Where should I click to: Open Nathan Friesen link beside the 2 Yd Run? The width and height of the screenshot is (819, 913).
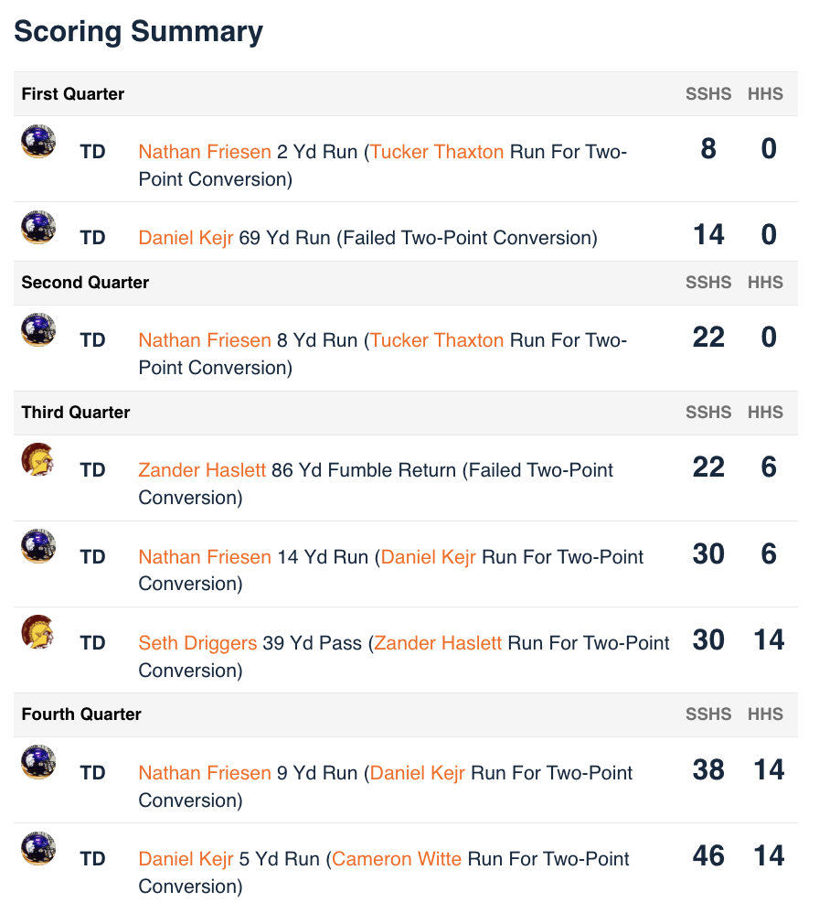tap(205, 152)
